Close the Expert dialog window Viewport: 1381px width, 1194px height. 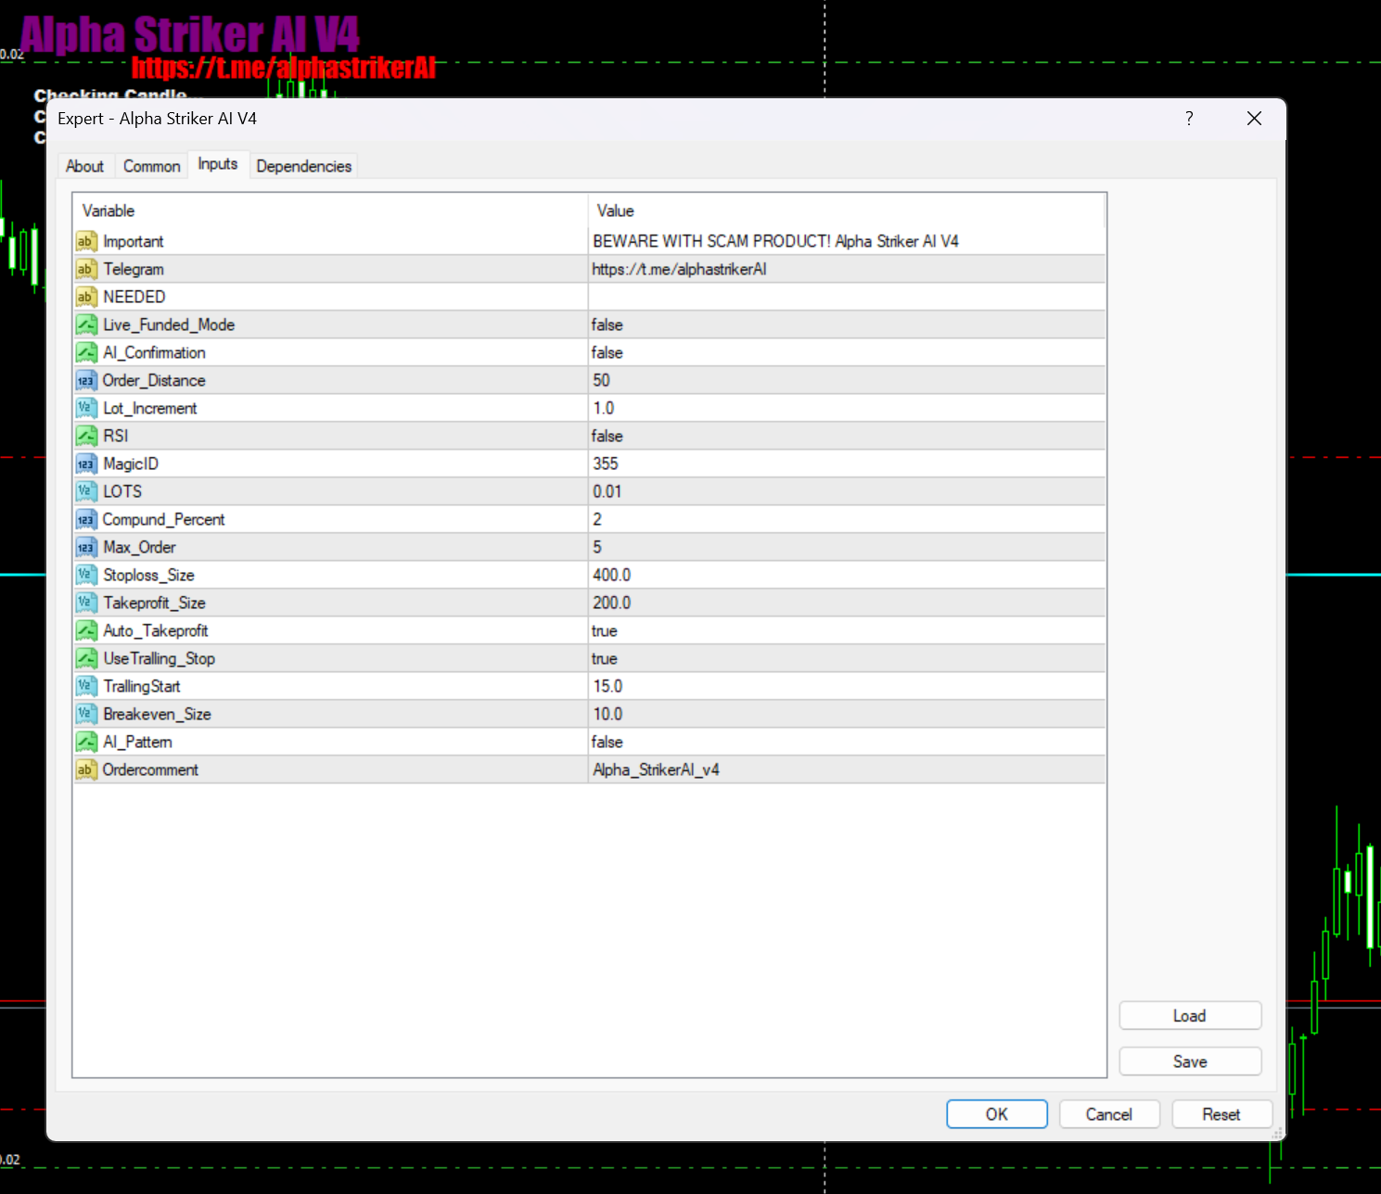pos(1254,119)
